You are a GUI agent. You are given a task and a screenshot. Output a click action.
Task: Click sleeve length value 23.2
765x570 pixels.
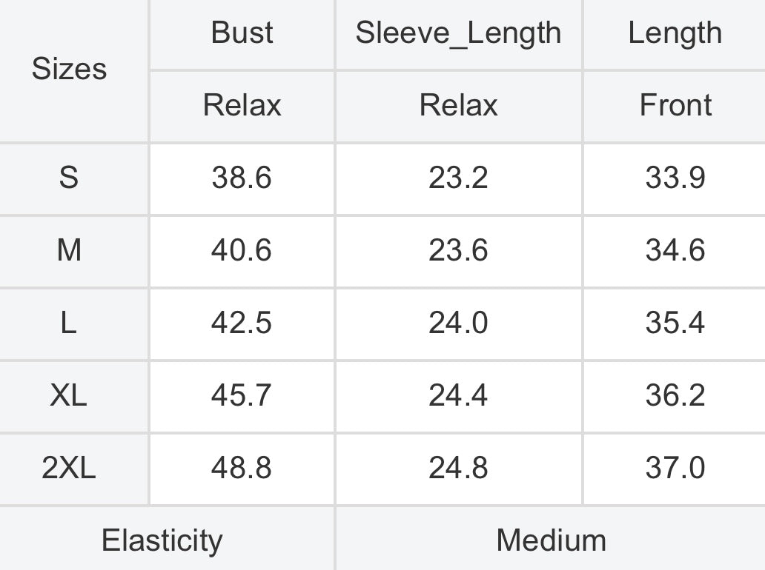(458, 178)
